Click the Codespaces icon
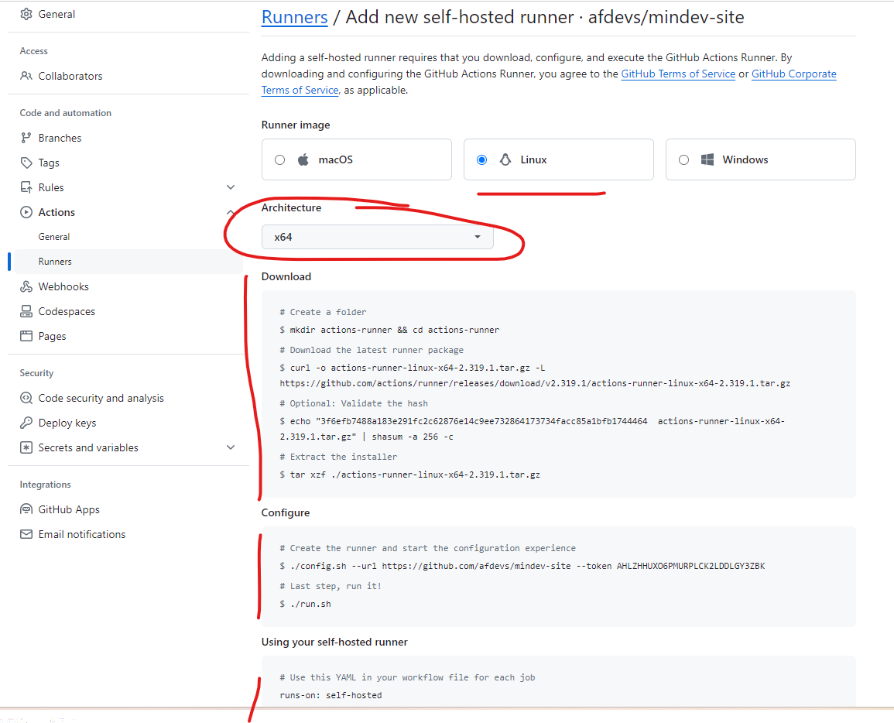Image resolution: width=894 pixels, height=723 pixels. pyautogui.click(x=26, y=311)
